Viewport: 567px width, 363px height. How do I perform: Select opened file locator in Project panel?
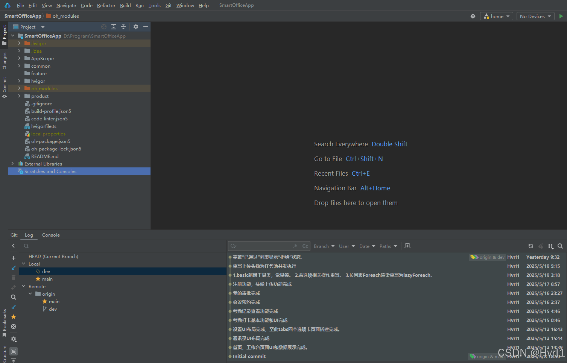(x=104, y=27)
